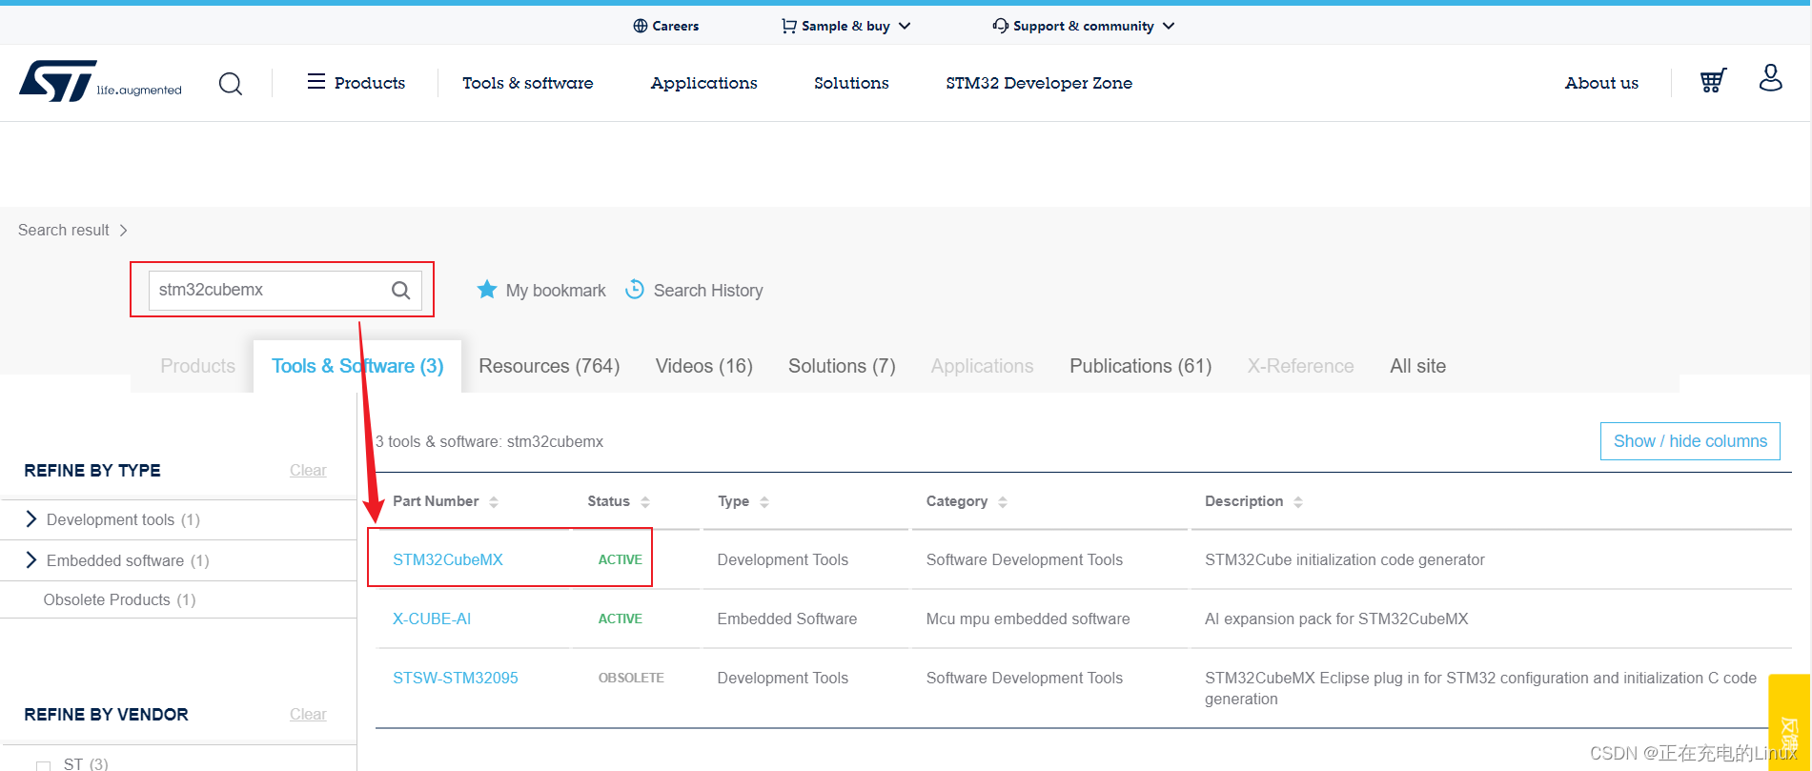This screenshot has height=771, width=1812.
Task: Open the shopping cart icon
Action: [1713, 81]
